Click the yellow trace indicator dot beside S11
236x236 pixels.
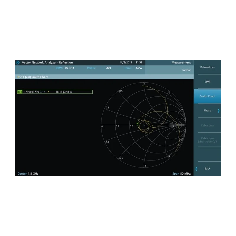pos(18,77)
